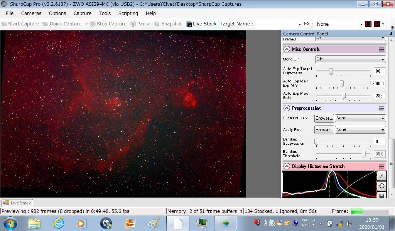Open the Target Name dropdown arrow
The image size is (395, 231).
tap(300, 24)
